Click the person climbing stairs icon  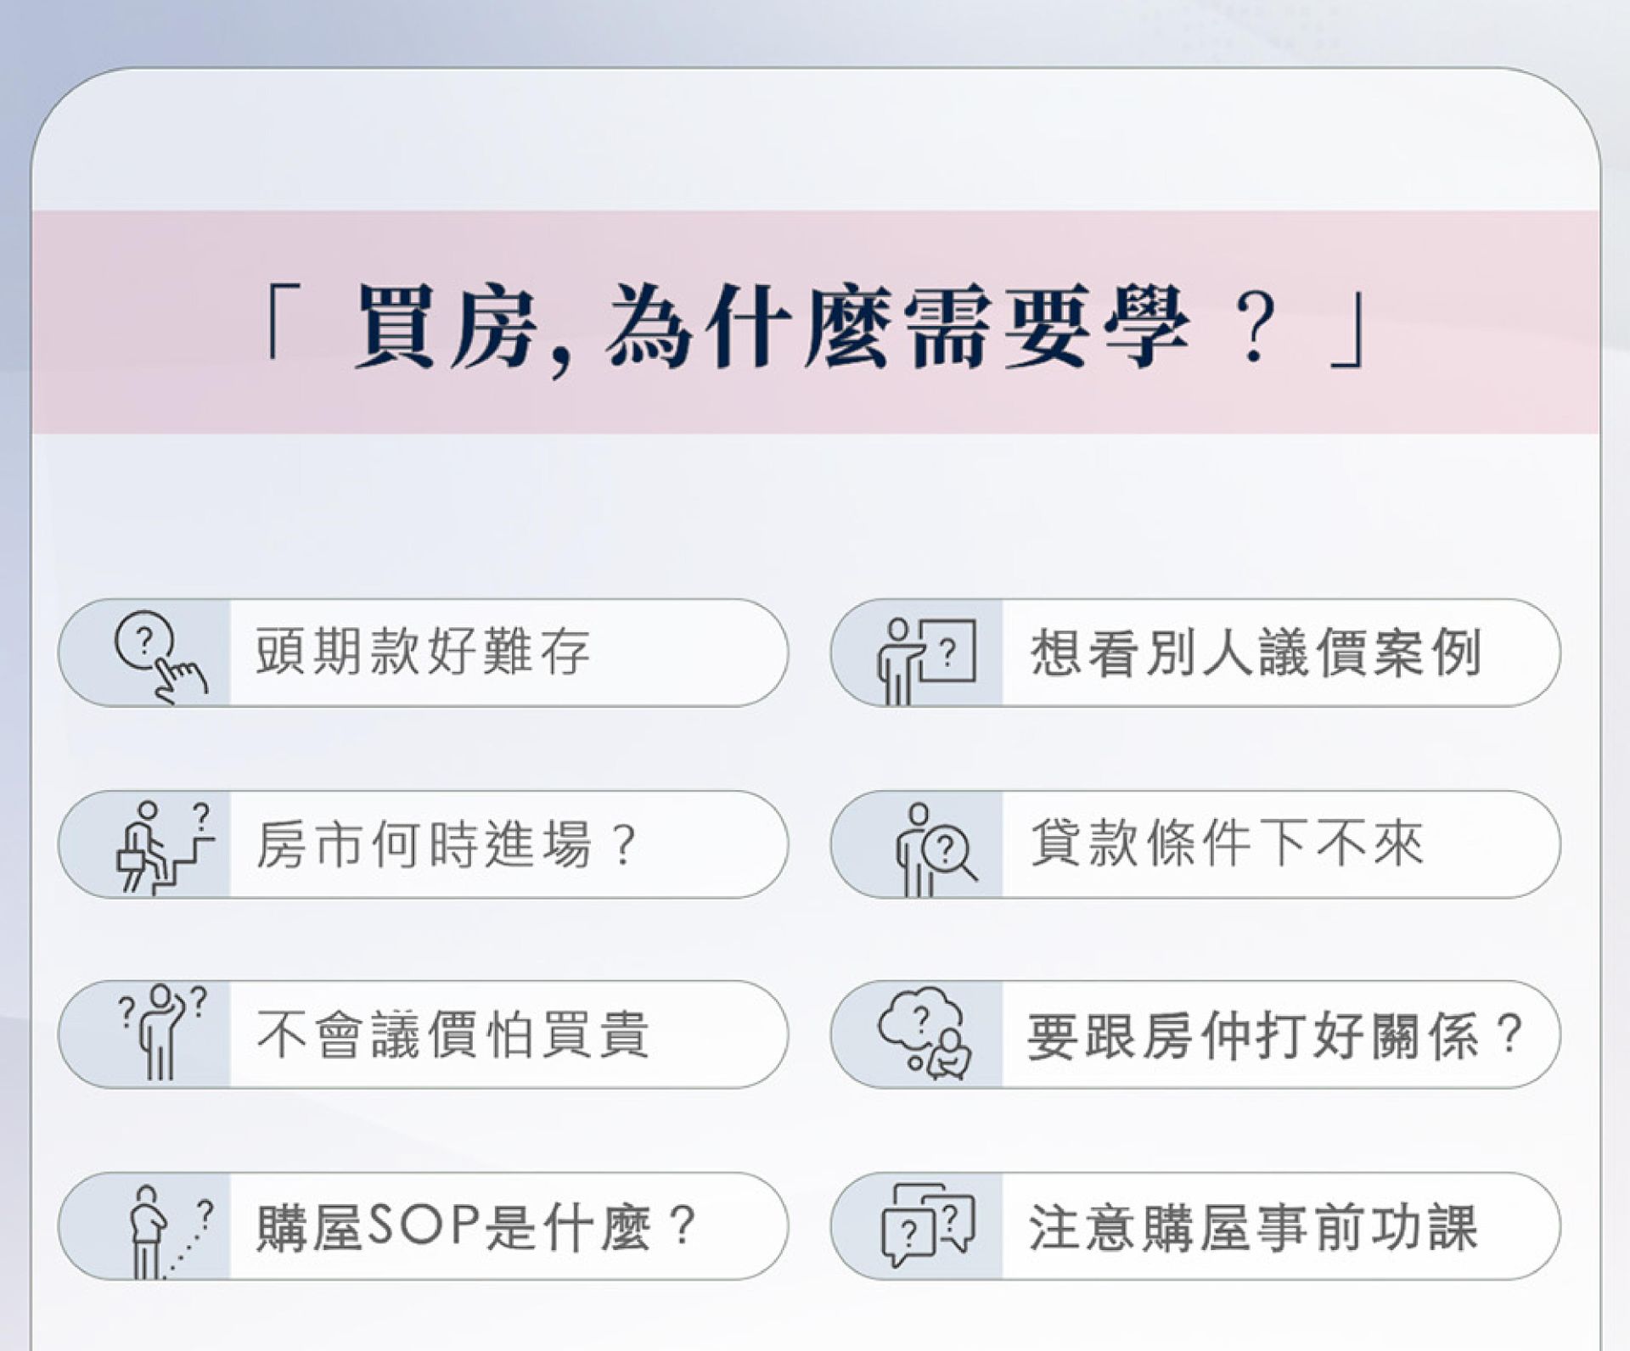[163, 847]
